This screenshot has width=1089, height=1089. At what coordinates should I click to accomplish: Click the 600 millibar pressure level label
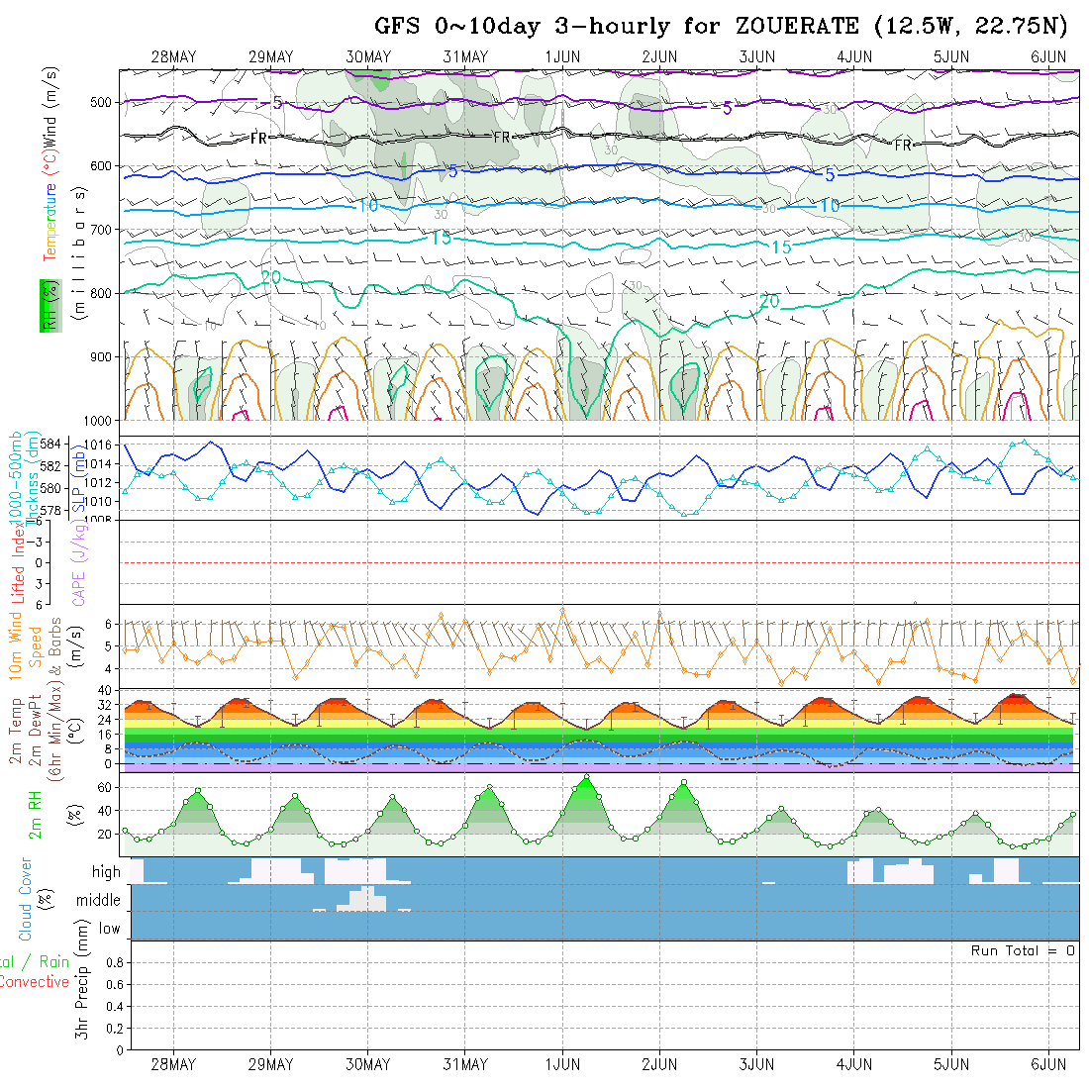101,166
